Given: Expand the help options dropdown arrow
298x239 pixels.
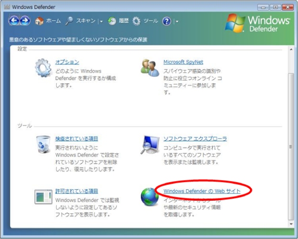Looking at the screenshot, I should tap(177, 22).
